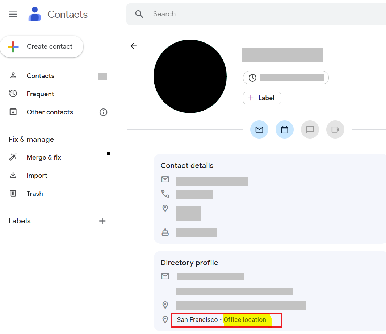Click the search magnifier icon

pos(139,14)
